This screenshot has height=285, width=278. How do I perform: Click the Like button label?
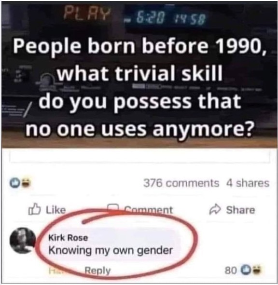click(x=56, y=210)
